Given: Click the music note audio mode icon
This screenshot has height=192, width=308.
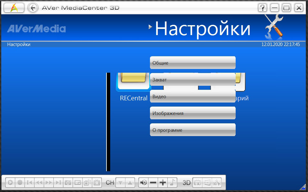Looking at the screenshot, I should pyautogui.click(x=172, y=182).
